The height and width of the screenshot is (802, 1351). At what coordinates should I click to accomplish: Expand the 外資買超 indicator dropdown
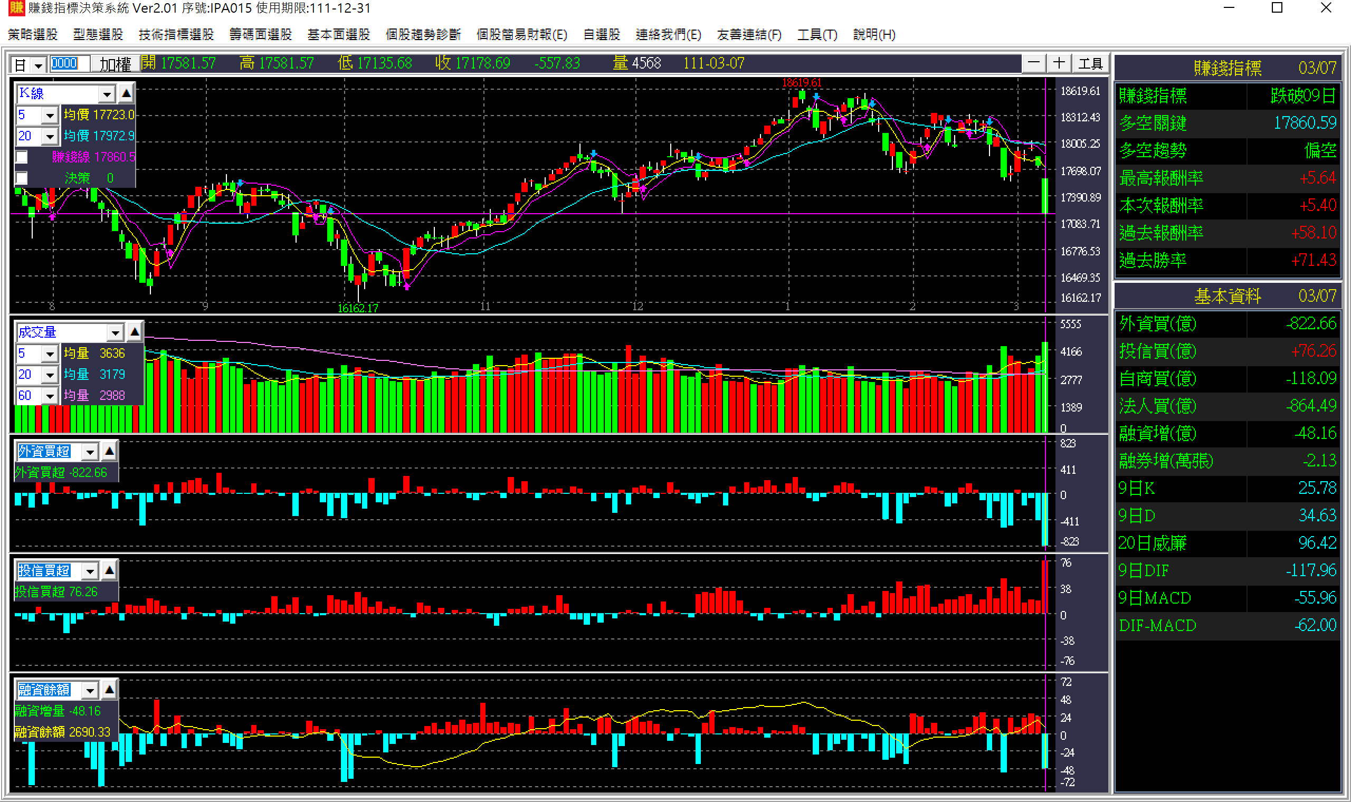pyautogui.click(x=90, y=451)
